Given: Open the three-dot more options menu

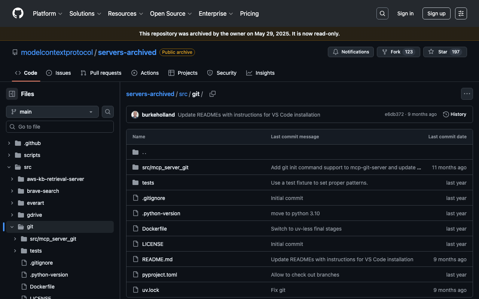Looking at the screenshot, I should point(467,94).
